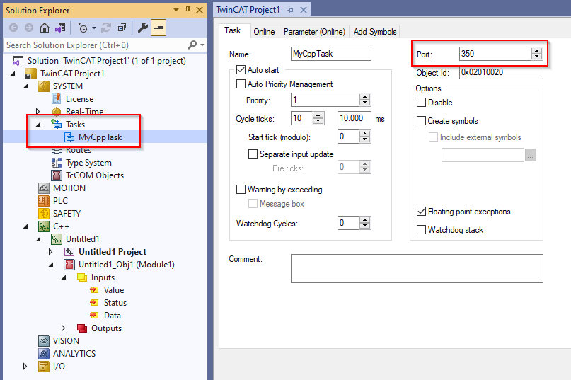571x380 pixels.
Task: Collapse the SYSTEM tree node
Action: [x=26, y=86]
